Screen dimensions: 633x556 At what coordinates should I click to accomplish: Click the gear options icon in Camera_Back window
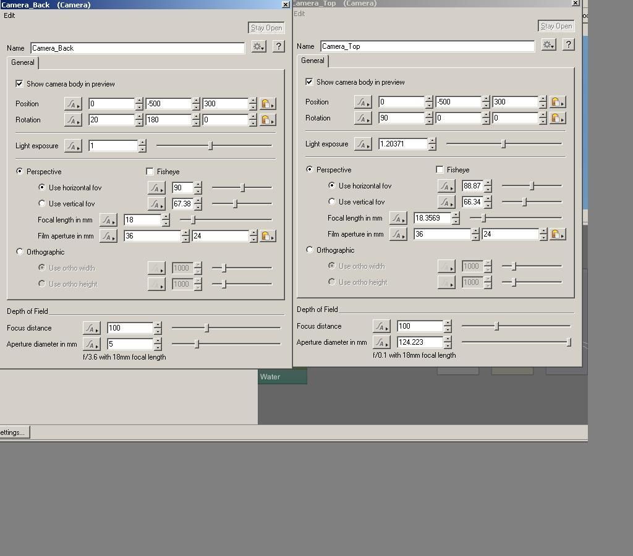[258, 47]
